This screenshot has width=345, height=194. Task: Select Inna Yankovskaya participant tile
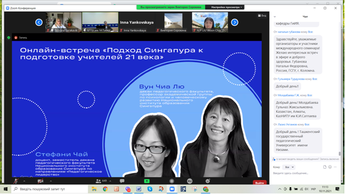click(x=136, y=23)
